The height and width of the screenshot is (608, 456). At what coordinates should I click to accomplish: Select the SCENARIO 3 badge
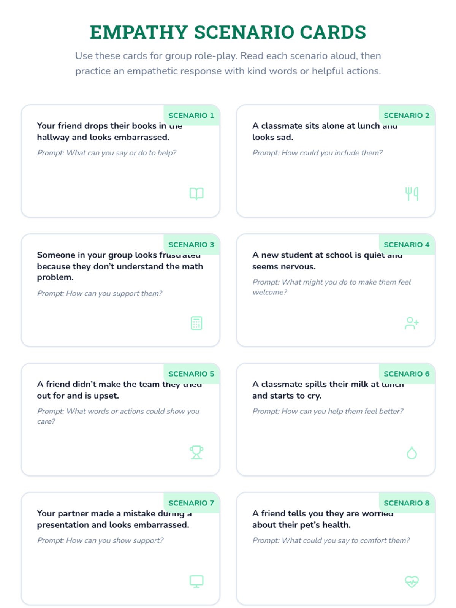[x=192, y=244]
